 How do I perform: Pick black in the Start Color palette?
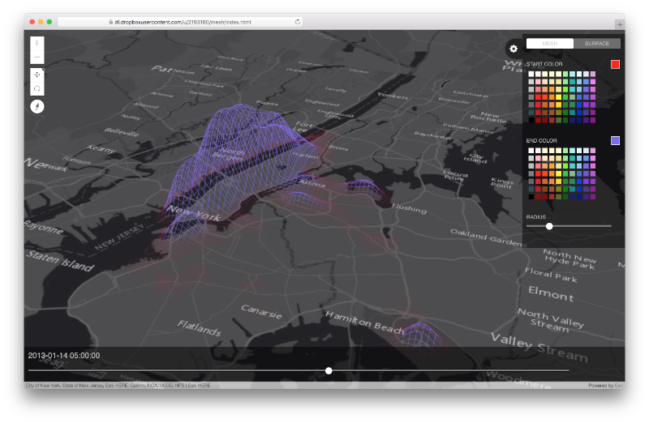[531, 120]
